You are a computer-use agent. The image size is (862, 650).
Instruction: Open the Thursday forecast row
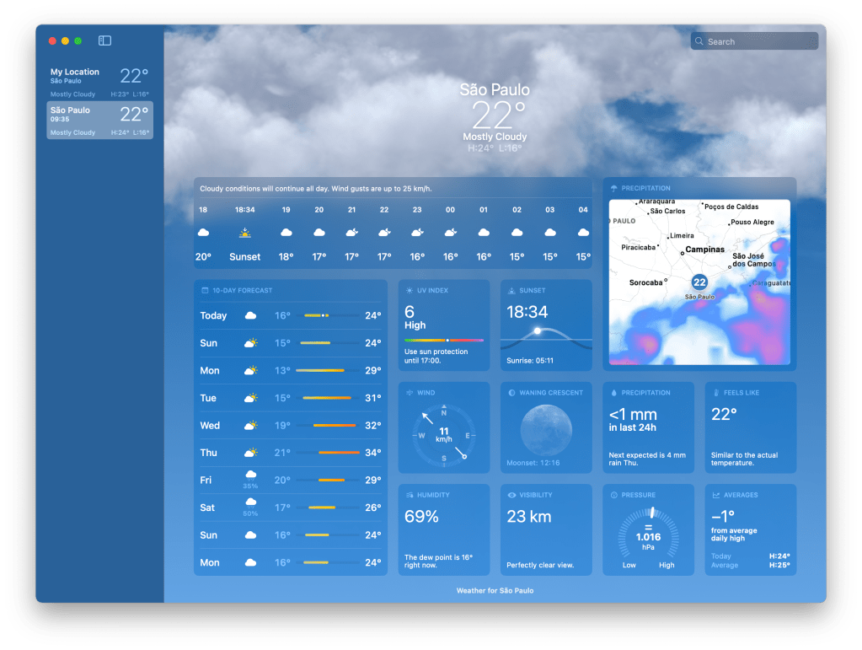[290, 453]
